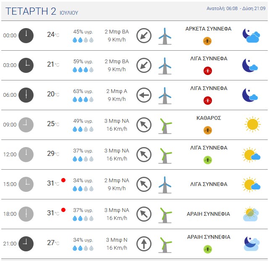Click the moon and clouds icon at 00:00
Screen dimensions: 269x261
(x=251, y=36)
